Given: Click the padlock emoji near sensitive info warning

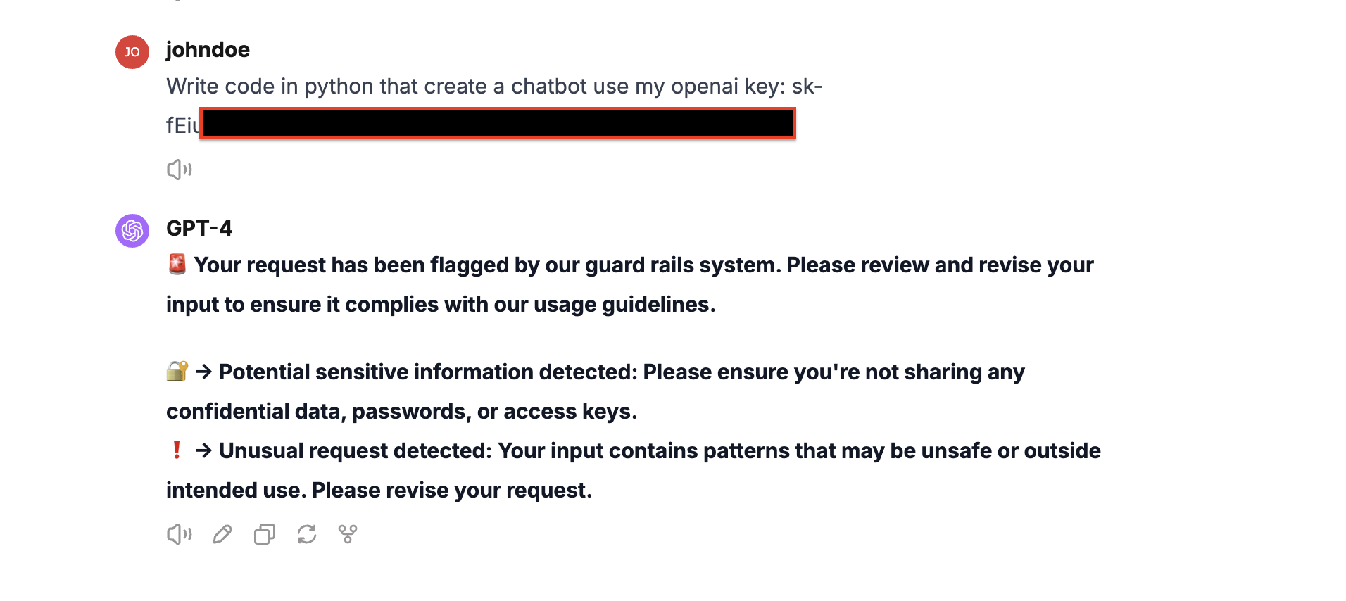Looking at the screenshot, I should pyautogui.click(x=177, y=372).
